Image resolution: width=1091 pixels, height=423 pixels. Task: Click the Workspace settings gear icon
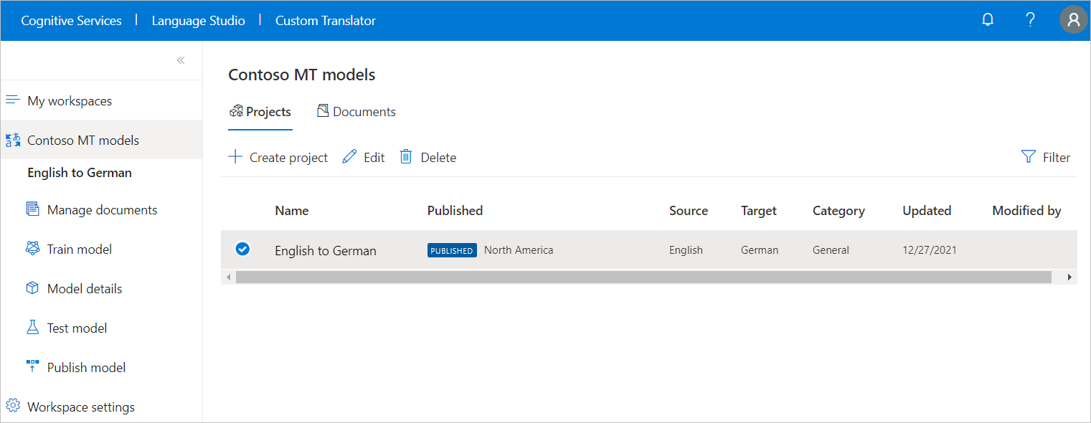12,405
